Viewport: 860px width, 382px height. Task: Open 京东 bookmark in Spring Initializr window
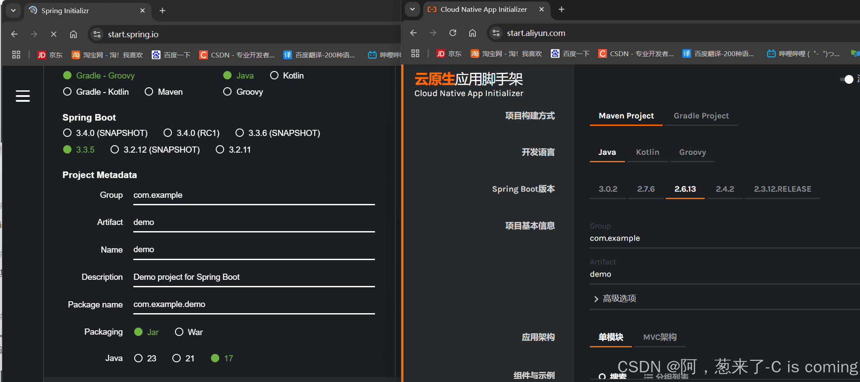(50, 55)
